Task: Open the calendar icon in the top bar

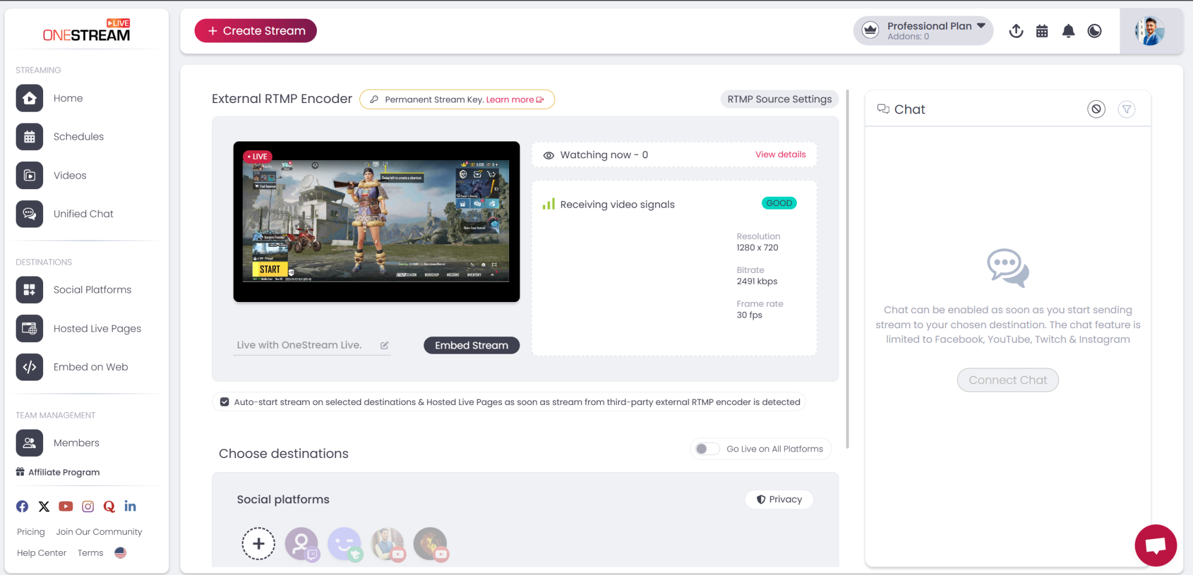Action: (x=1042, y=31)
